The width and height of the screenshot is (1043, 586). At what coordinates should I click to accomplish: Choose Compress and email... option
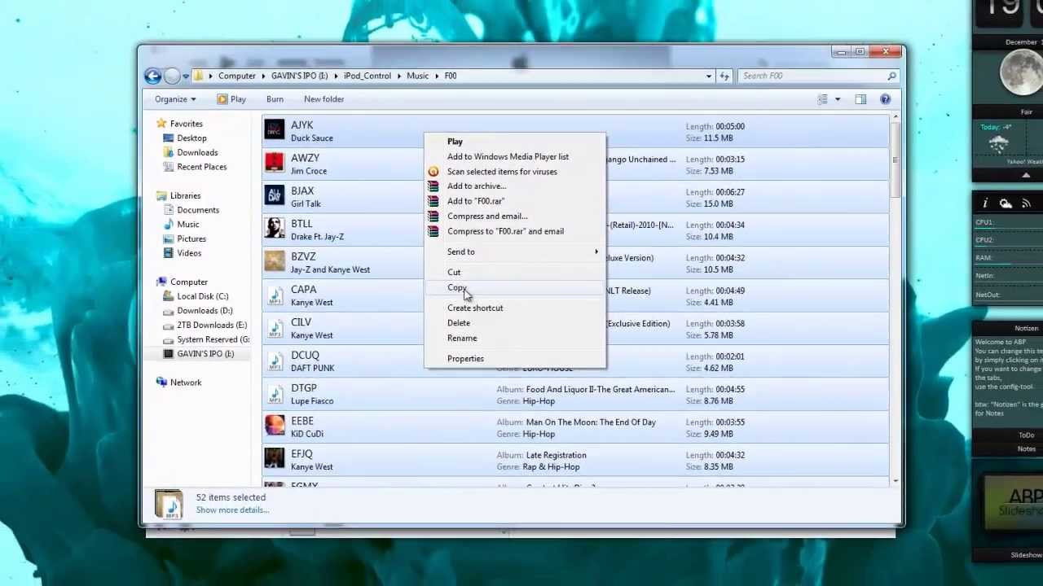click(515, 216)
